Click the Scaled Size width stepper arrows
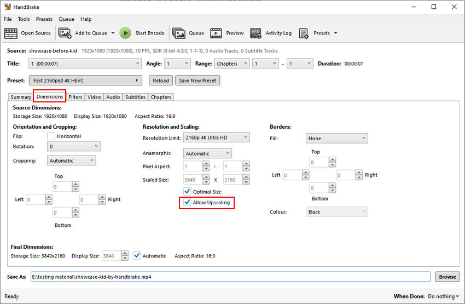The height and width of the screenshot is (304, 465). (206, 179)
